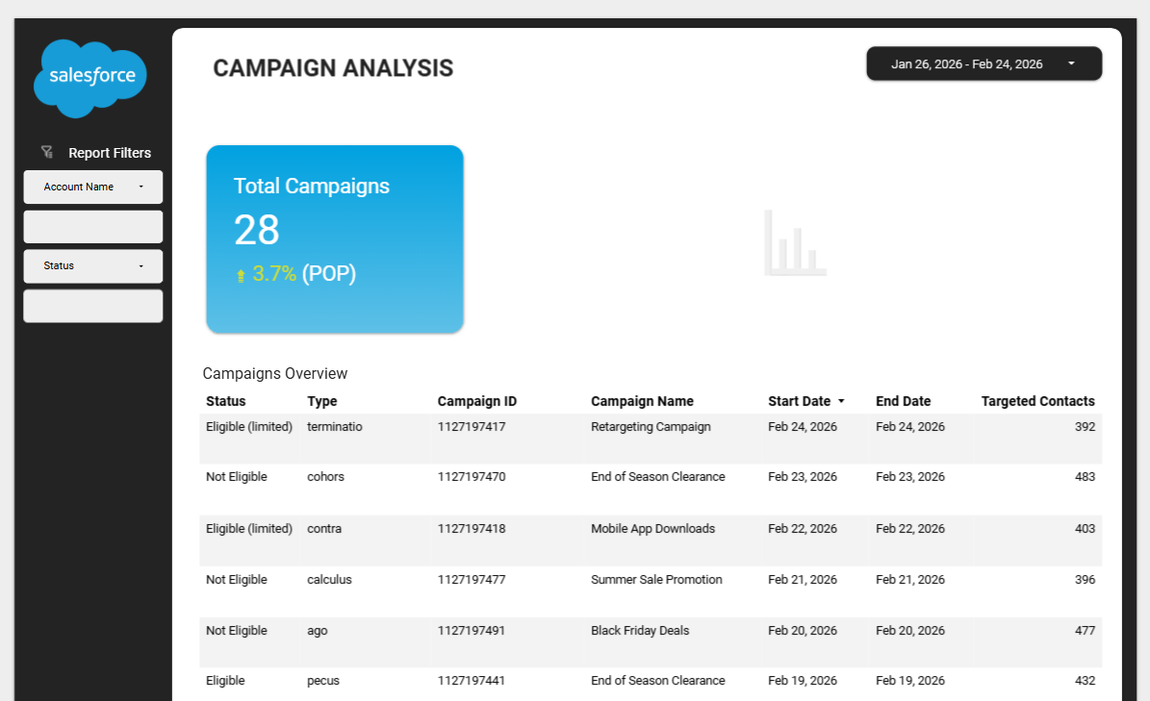Click the bar chart placeholder icon
The height and width of the screenshot is (701, 1150).
coord(795,243)
